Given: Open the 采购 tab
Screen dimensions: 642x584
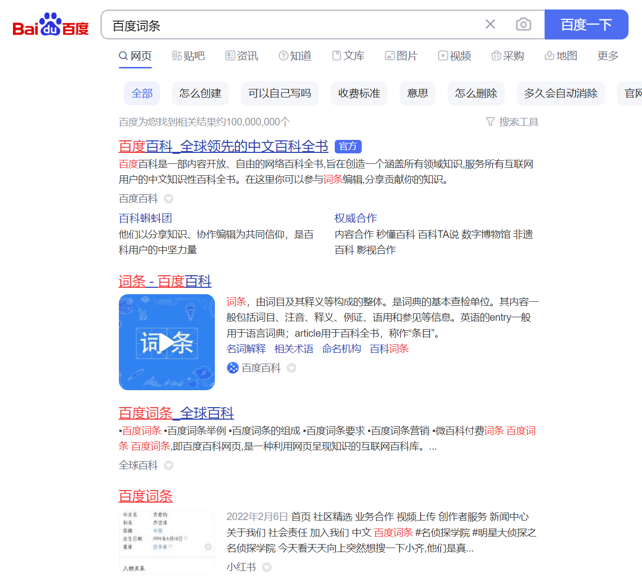Looking at the screenshot, I should click(508, 56).
